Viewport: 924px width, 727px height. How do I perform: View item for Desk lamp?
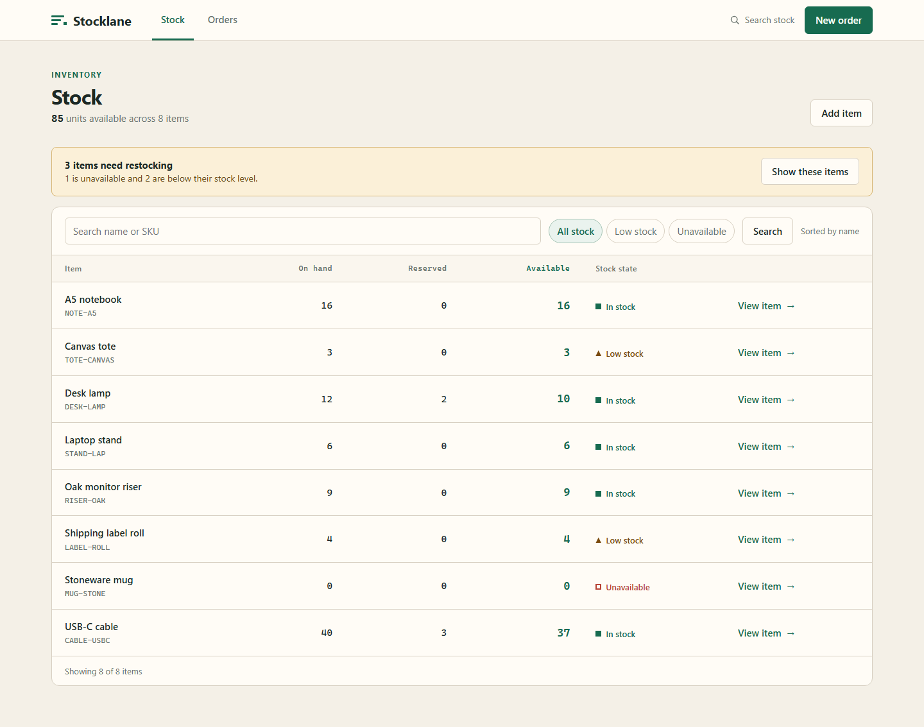pos(766,400)
